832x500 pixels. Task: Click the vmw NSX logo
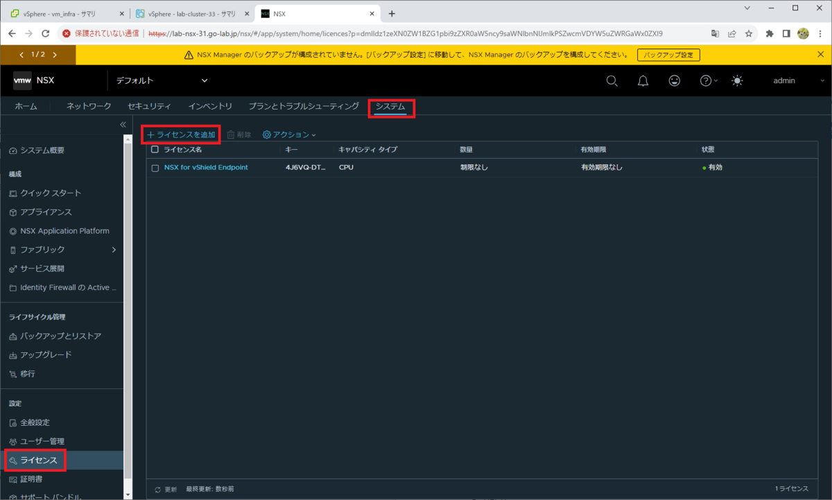point(33,80)
